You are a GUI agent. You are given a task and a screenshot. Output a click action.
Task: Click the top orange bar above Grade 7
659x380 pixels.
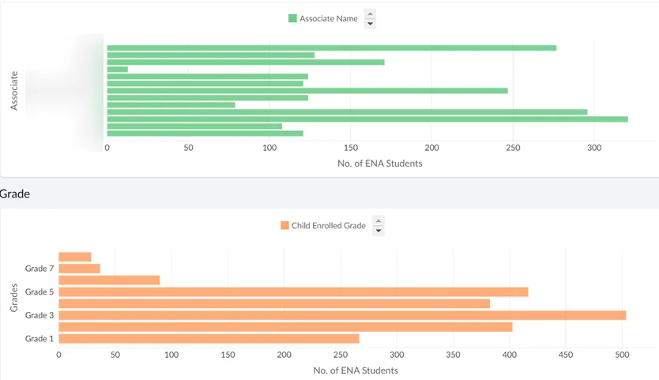75,257
